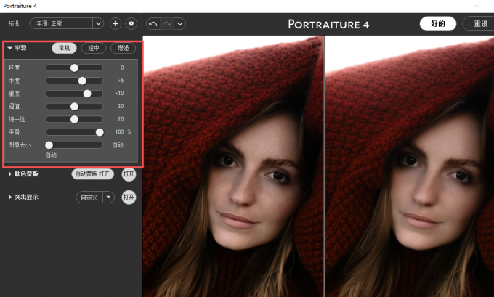Select the 适中 smoothing mode
Image resolution: width=494 pixels, height=297 pixels.
click(93, 49)
